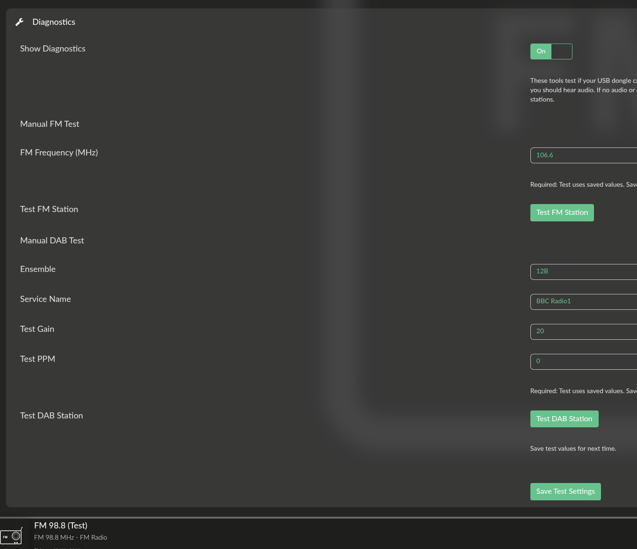Click the Test DAB Station label on left

pos(51,416)
